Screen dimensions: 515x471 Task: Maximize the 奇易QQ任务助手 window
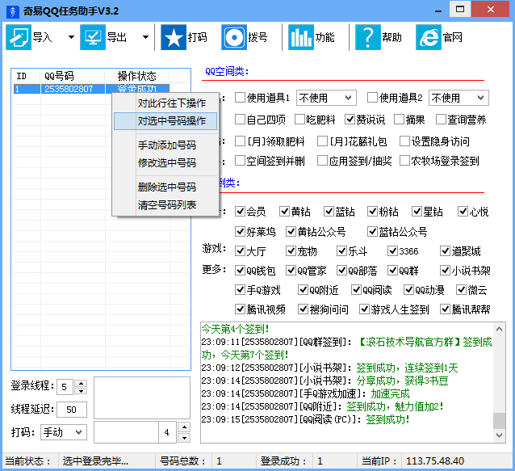click(460, 9)
